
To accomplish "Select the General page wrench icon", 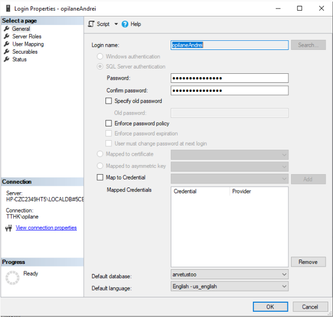I will coord(7,29).
